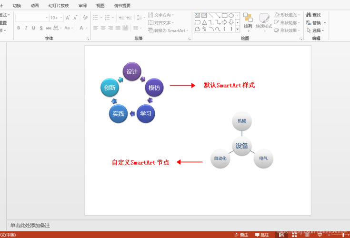Click the bullet list icon
This screenshot has width=350, height=238.
pos(96,17)
